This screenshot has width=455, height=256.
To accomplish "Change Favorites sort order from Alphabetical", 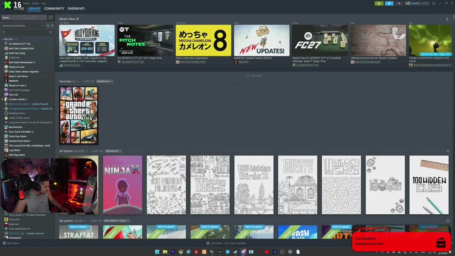I will click(105, 81).
